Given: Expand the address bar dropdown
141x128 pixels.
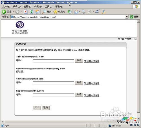Looking at the screenshot, I should pyautogui.click(x=127, y=17).
